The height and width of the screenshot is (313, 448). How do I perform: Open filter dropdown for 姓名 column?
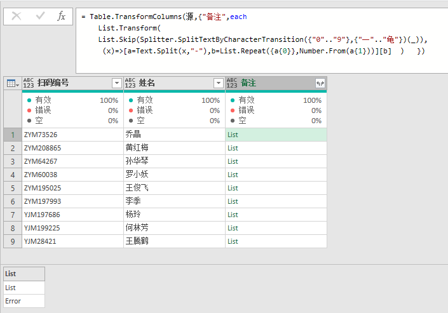click(x=219, y=83)
